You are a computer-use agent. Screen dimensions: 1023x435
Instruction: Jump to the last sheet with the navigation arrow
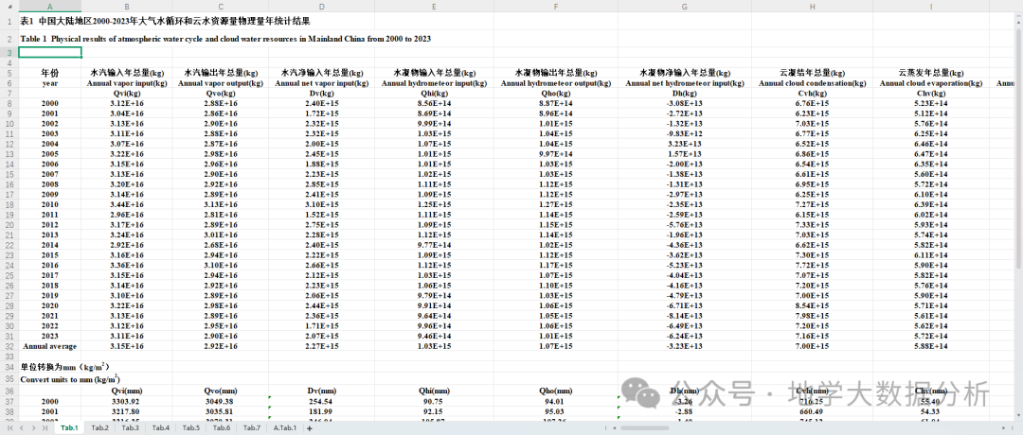point(45,427)
